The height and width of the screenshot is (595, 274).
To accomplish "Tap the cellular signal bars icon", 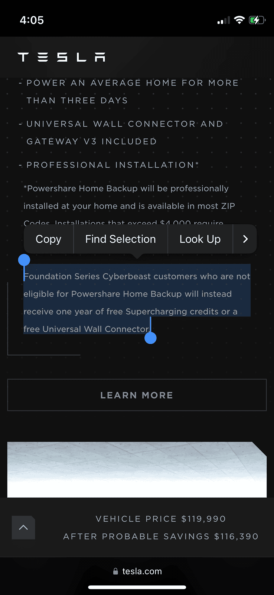I will click(224, 20).
